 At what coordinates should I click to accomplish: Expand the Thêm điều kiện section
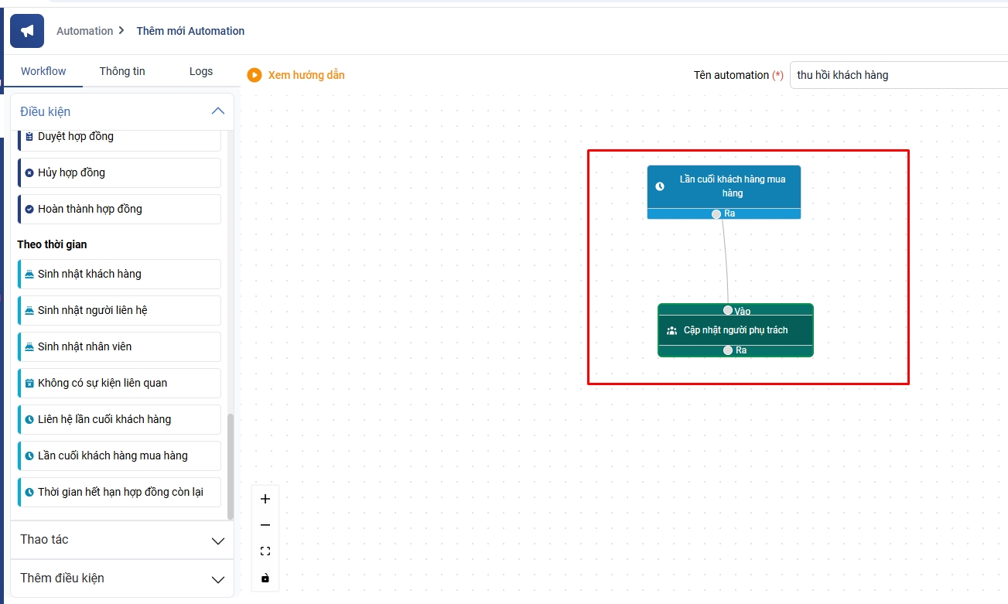click(218, 579)
